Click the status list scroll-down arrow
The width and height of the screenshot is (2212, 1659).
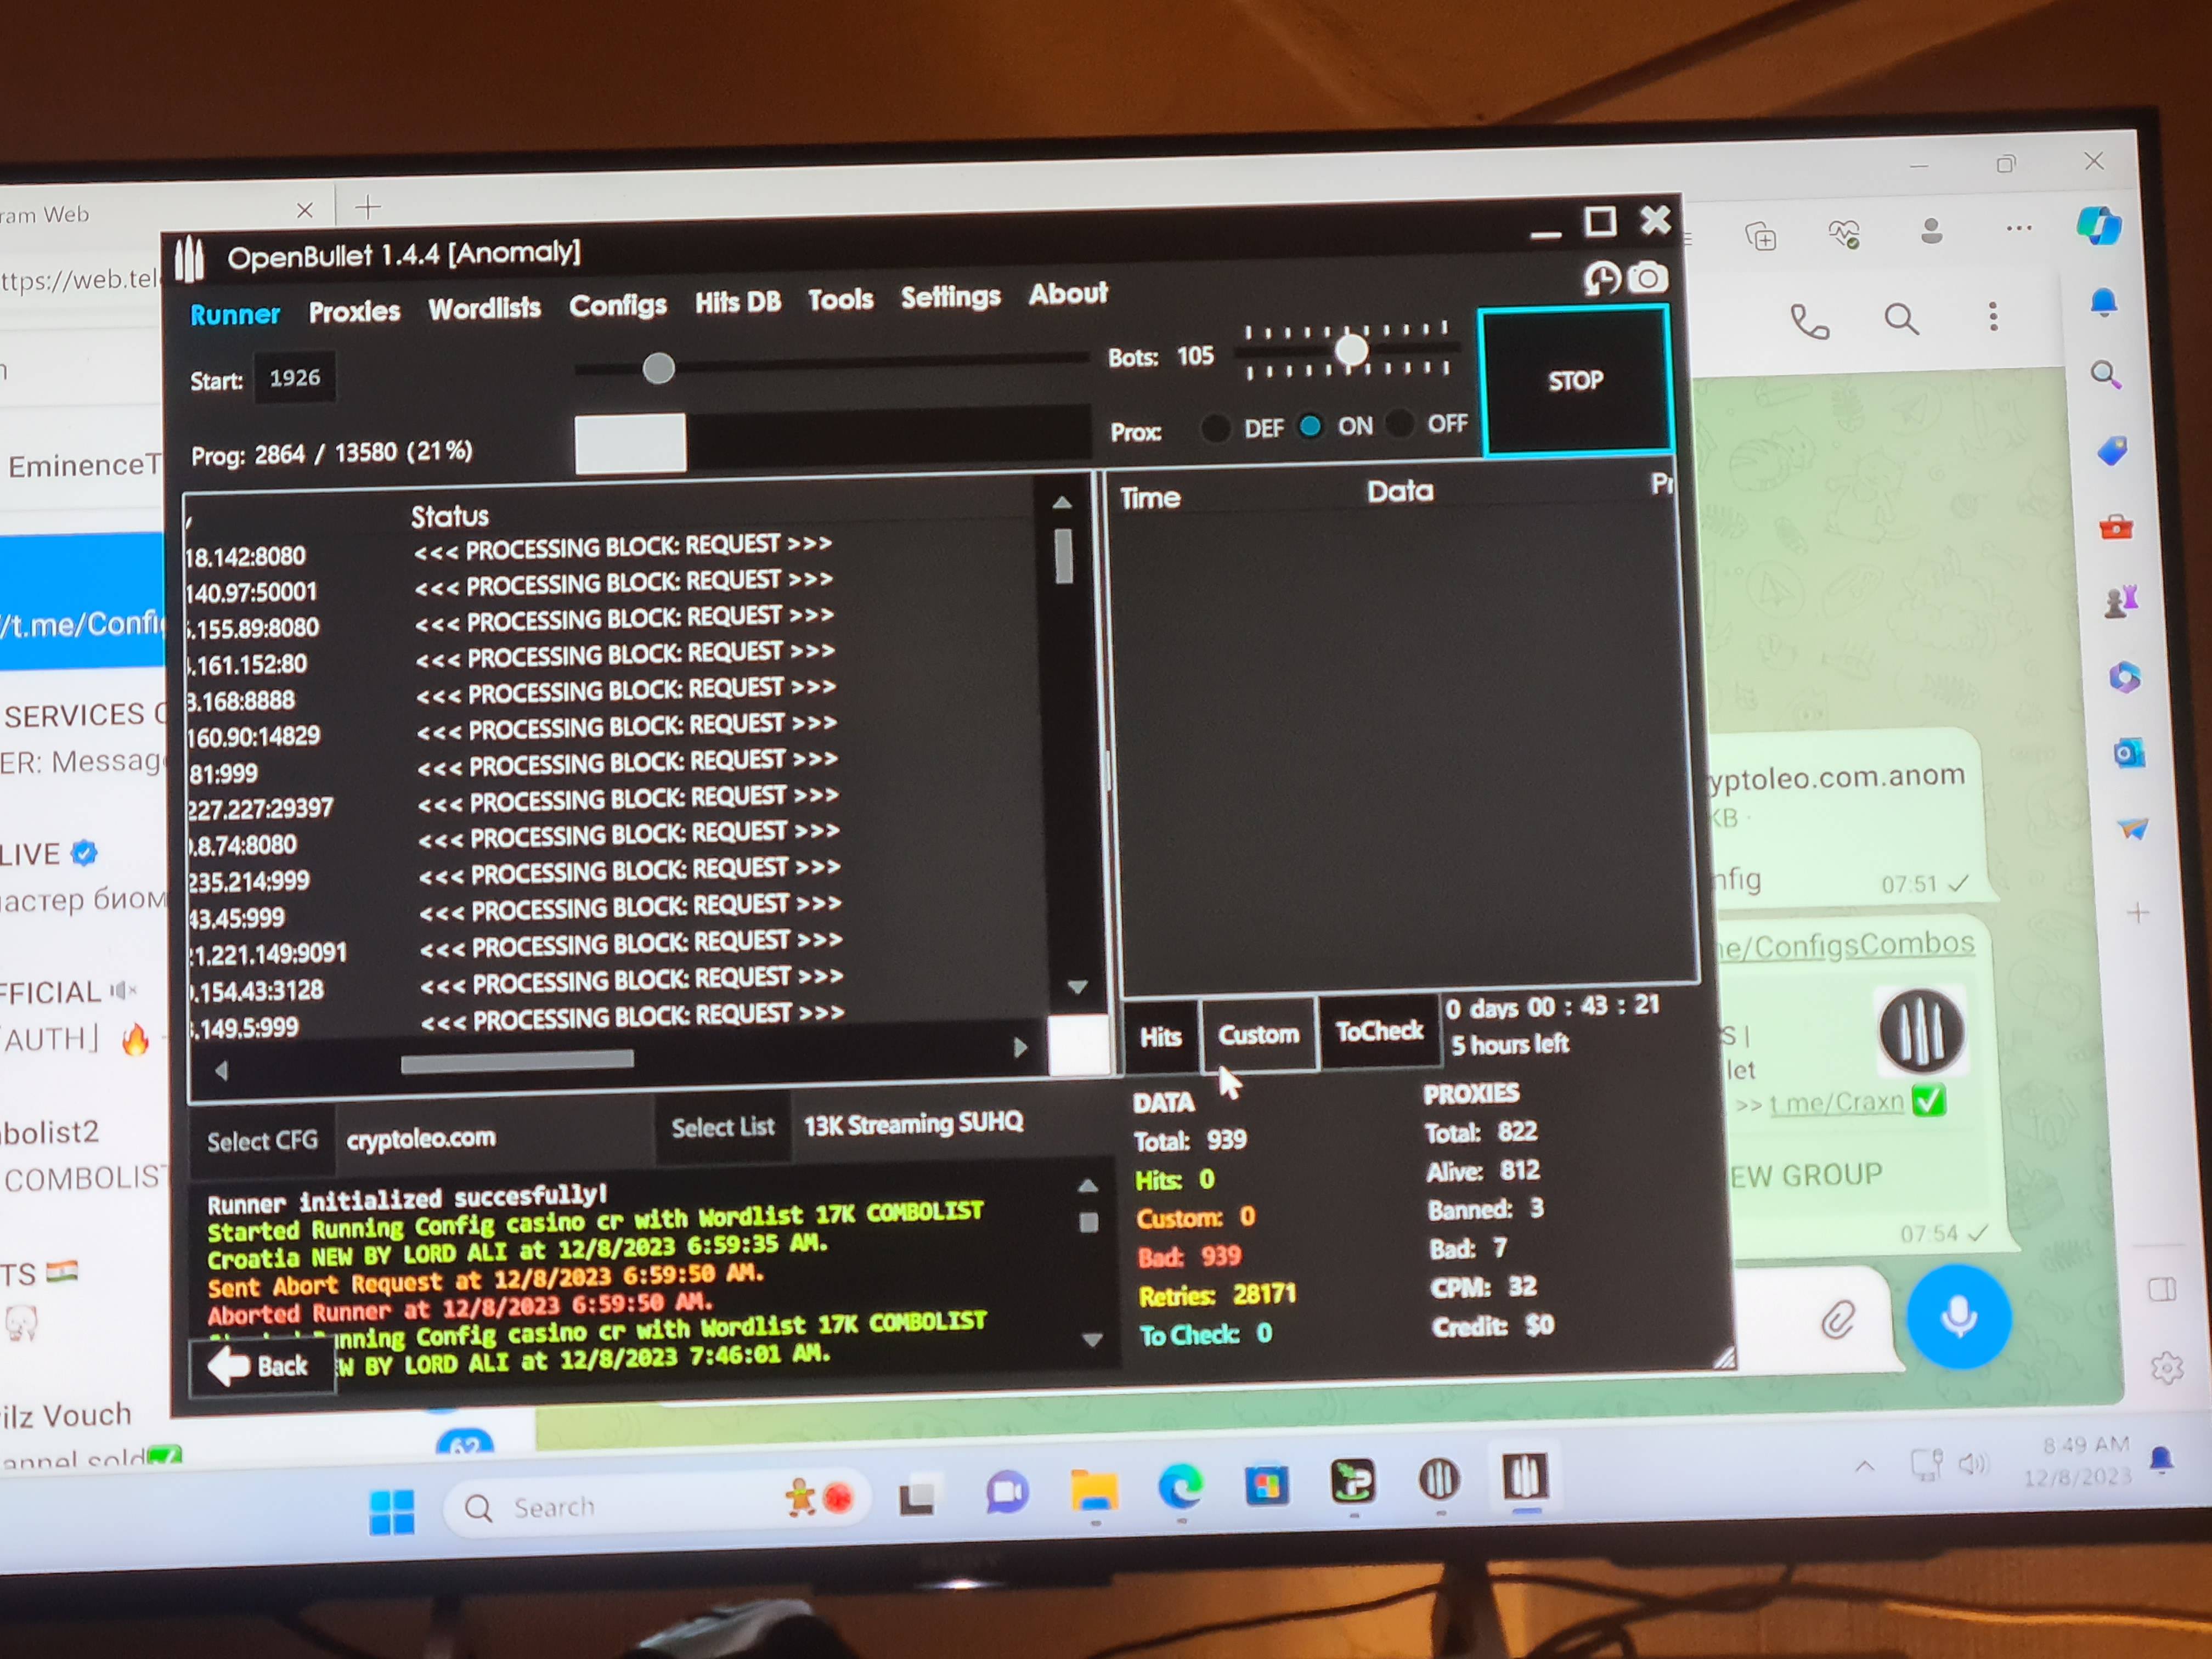click(1077, 986)
